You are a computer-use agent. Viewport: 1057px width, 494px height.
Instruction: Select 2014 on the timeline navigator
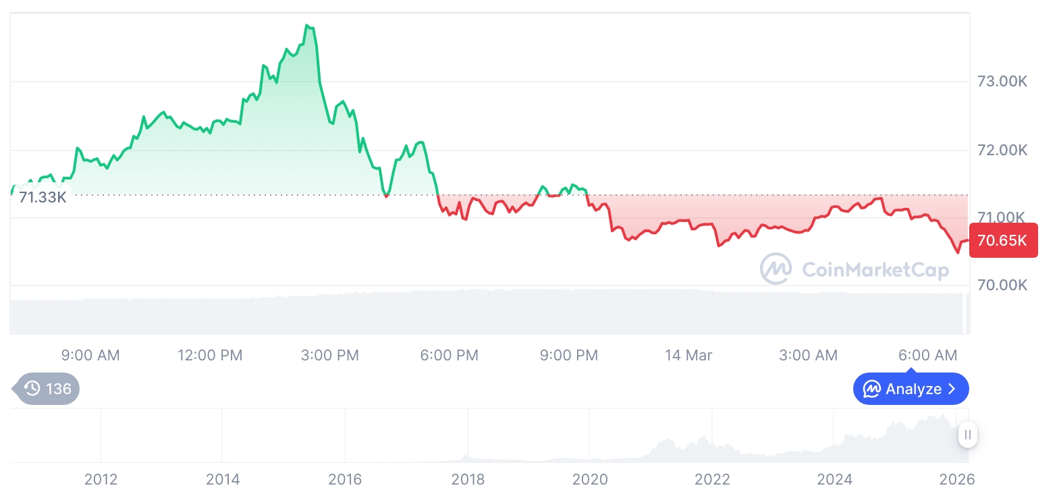[223, 480]
